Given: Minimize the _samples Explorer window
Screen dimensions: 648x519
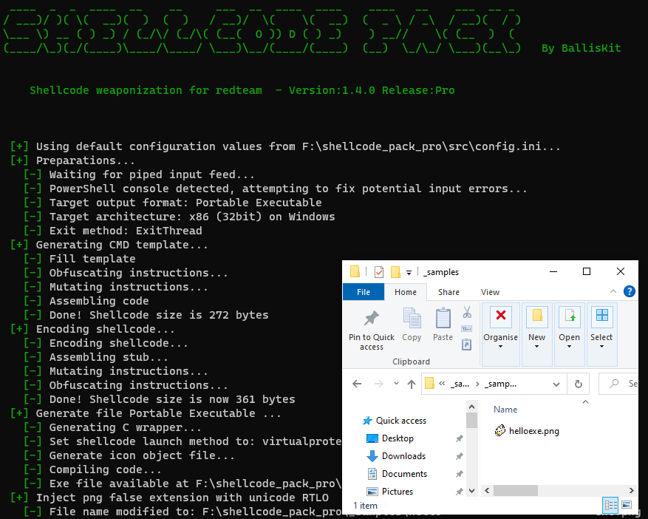Looking at the screenshot, I should point(553,271).
